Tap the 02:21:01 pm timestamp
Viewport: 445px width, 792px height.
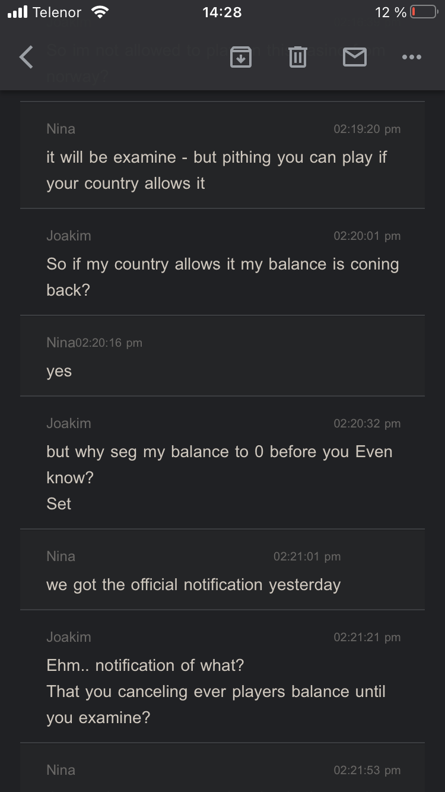(x=307, y=556)
